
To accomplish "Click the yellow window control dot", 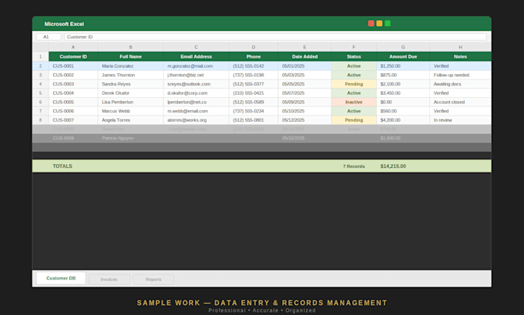I will (379, 23).
